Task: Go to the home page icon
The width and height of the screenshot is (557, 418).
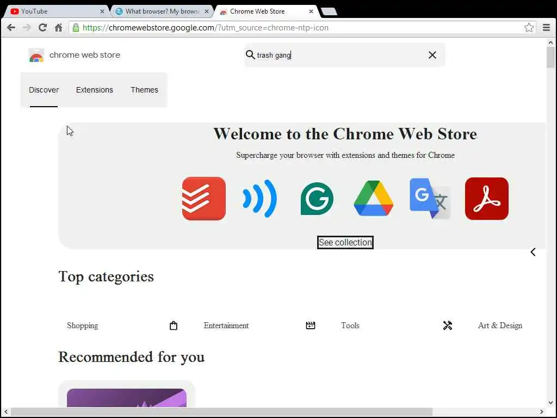Action: (x=58, y=27)
